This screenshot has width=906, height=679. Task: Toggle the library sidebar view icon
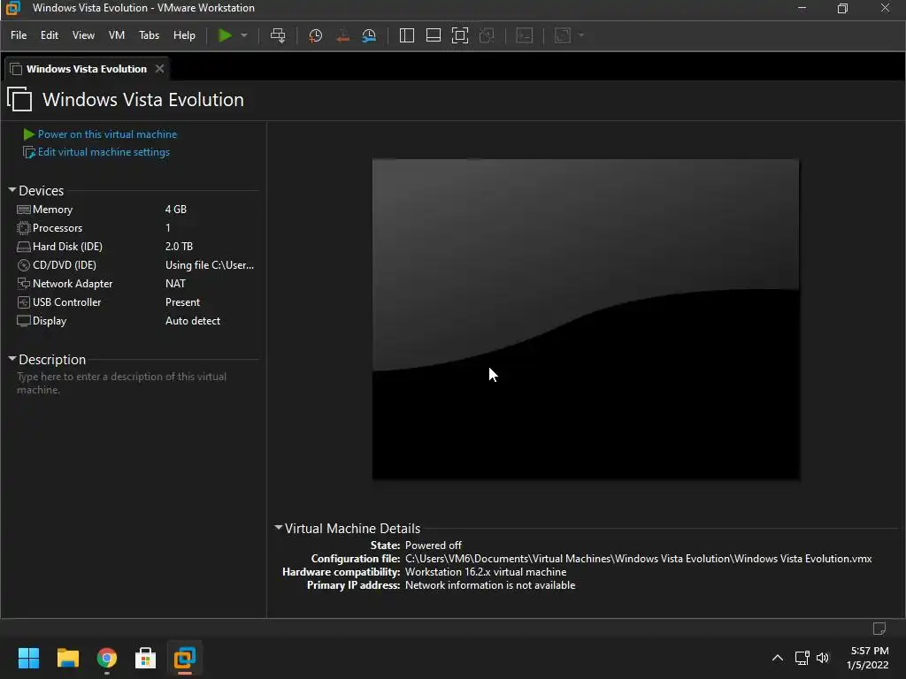pos(407,35)
